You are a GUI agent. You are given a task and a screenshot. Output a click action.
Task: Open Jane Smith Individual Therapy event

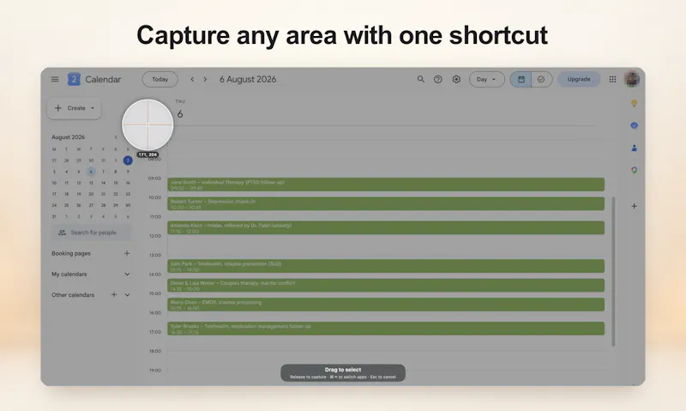tap(386, 184)
